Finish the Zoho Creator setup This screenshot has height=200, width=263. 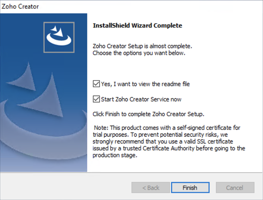click(x=190, y=188)
